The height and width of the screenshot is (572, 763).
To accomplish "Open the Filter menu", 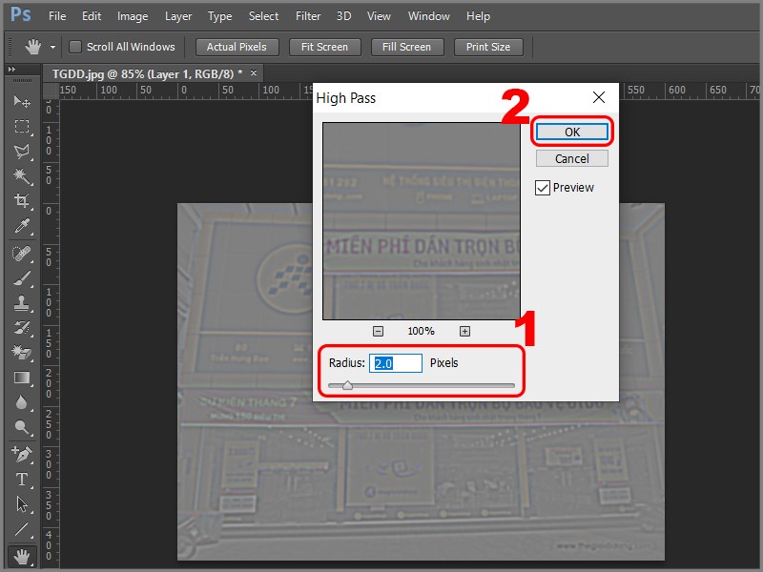I will [x=308, y=16].
